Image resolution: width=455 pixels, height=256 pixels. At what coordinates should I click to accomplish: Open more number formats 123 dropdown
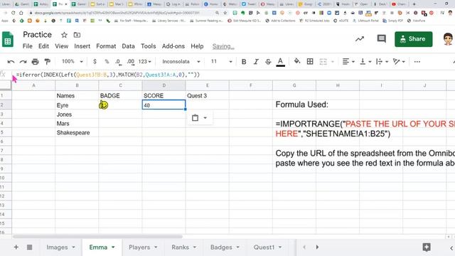tap(144, 62)
